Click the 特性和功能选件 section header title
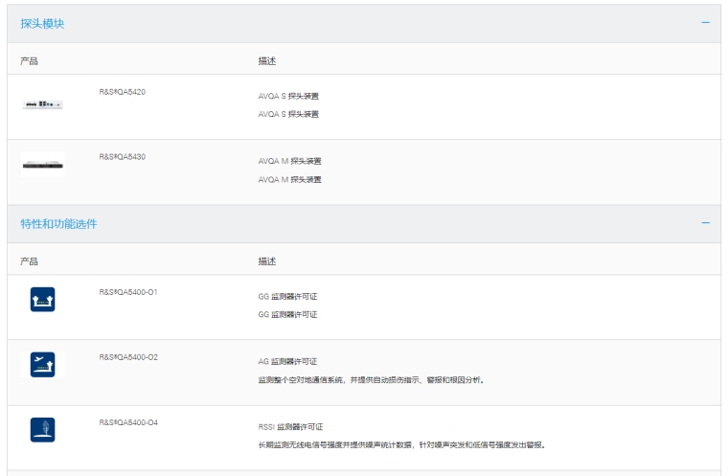The width and height of the screenshot is (728, 476). 58,224
